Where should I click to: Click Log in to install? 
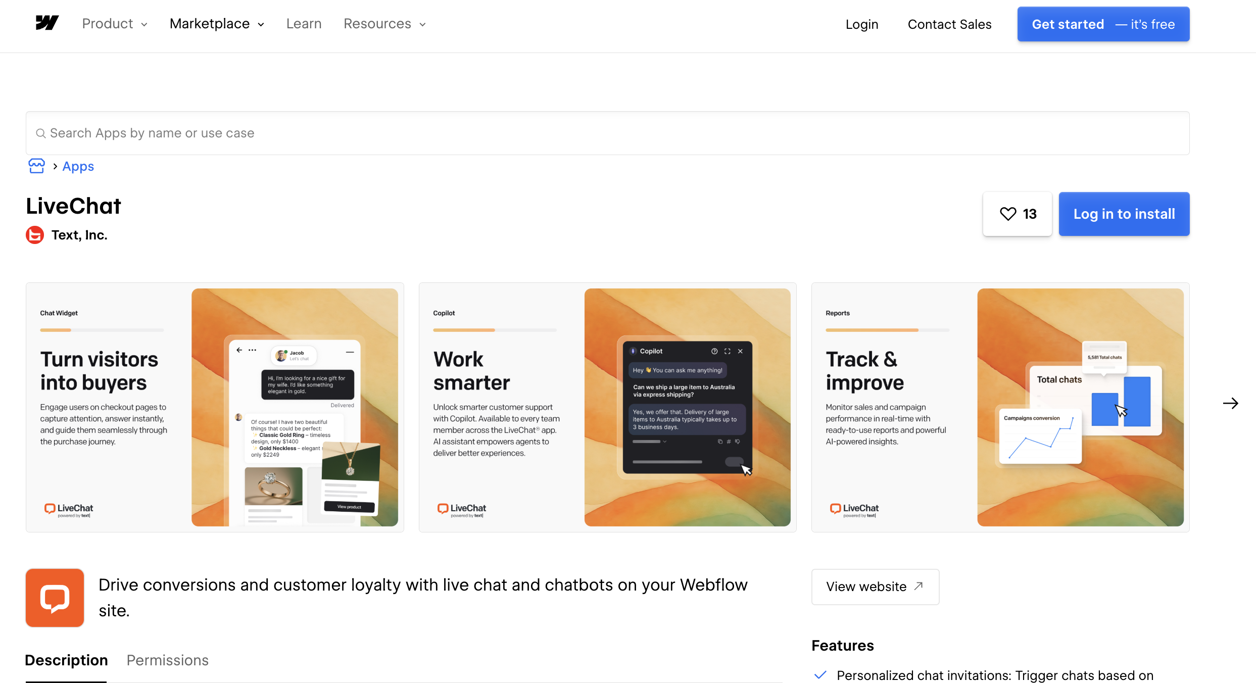[x=1124, y=214]
